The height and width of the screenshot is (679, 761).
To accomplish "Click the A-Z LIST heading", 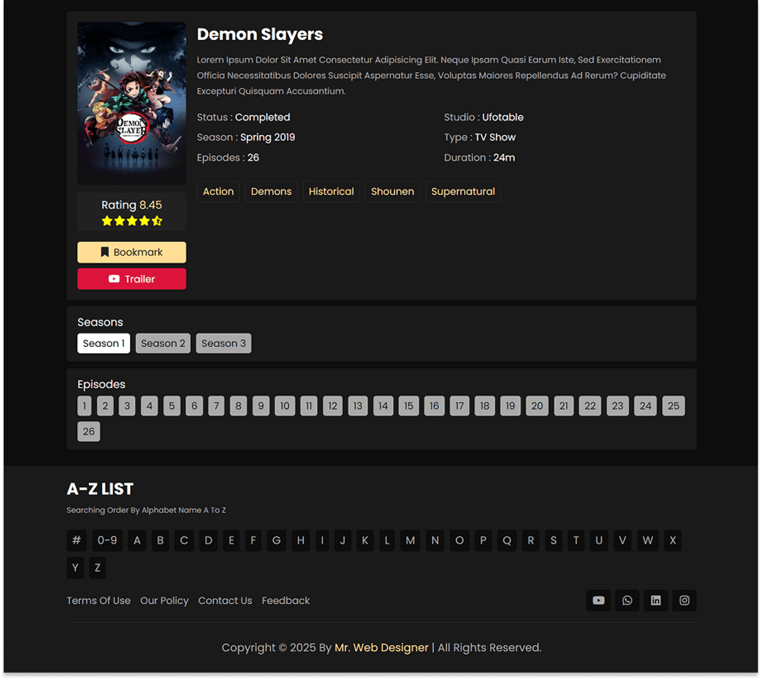I will (x=100, y=489).
